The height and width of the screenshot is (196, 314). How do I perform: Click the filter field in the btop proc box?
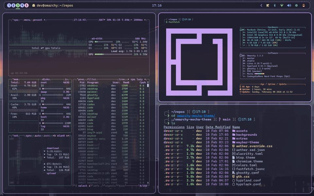coord(92,79)
